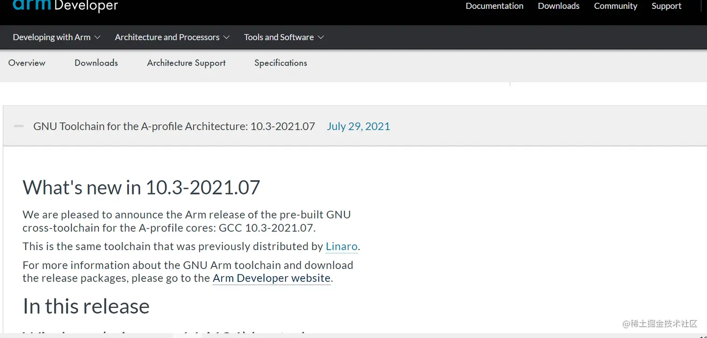This screenshot has height=338, width=707.
Task: Click the Arm Developer logo
Action: (x=65, y=6)
